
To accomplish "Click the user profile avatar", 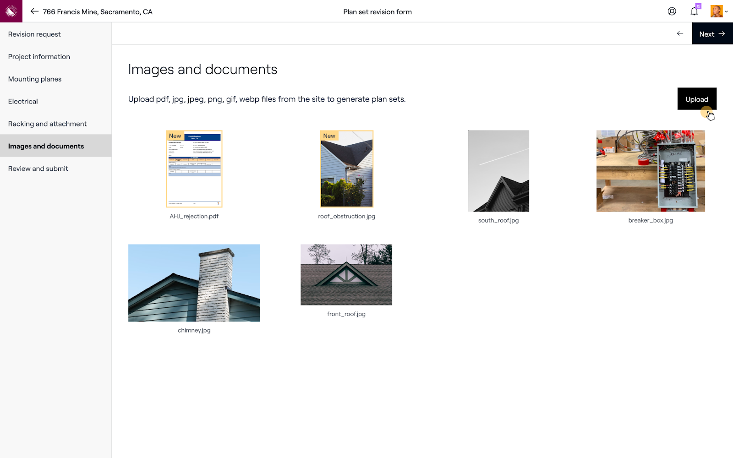I will 716,11.
